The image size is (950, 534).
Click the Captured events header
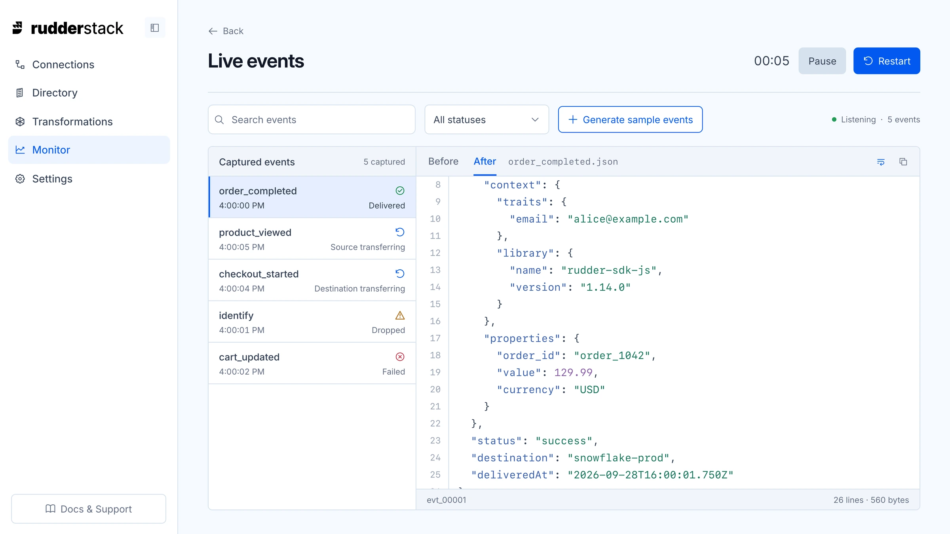[x=257, y=162]
